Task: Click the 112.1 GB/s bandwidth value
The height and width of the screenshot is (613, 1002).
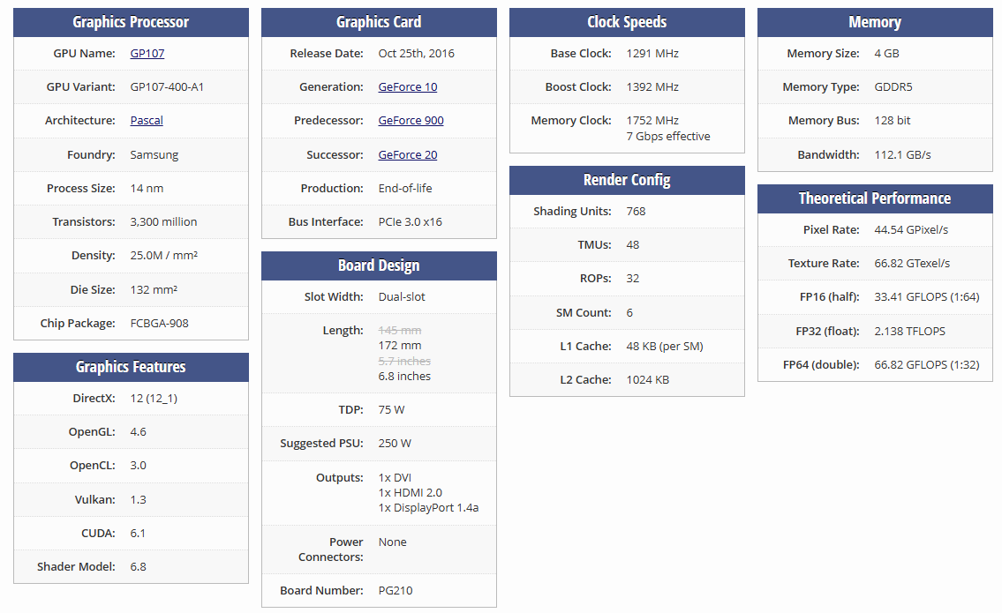Action: click(902, 155)
